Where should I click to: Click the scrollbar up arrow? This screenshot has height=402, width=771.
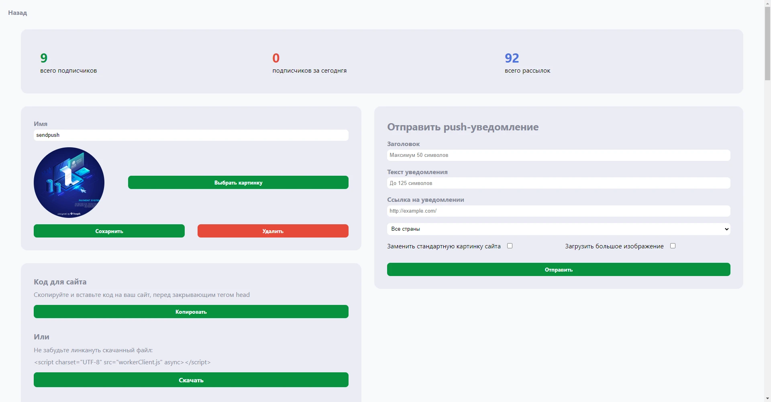pyautogui.click(x=767, y=3)
